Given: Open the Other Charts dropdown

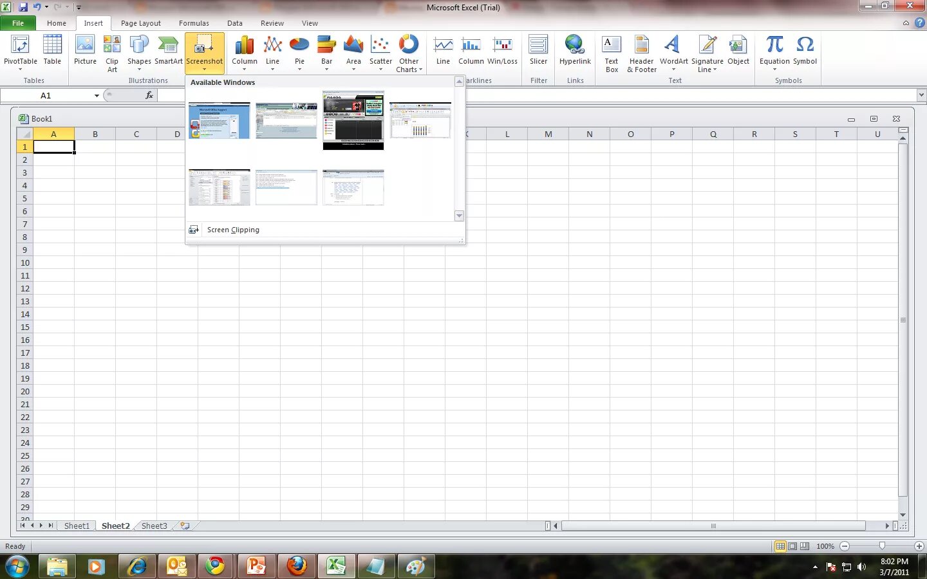Looking at the screenshot, I should pyautogui.click(x=409, y=53).
